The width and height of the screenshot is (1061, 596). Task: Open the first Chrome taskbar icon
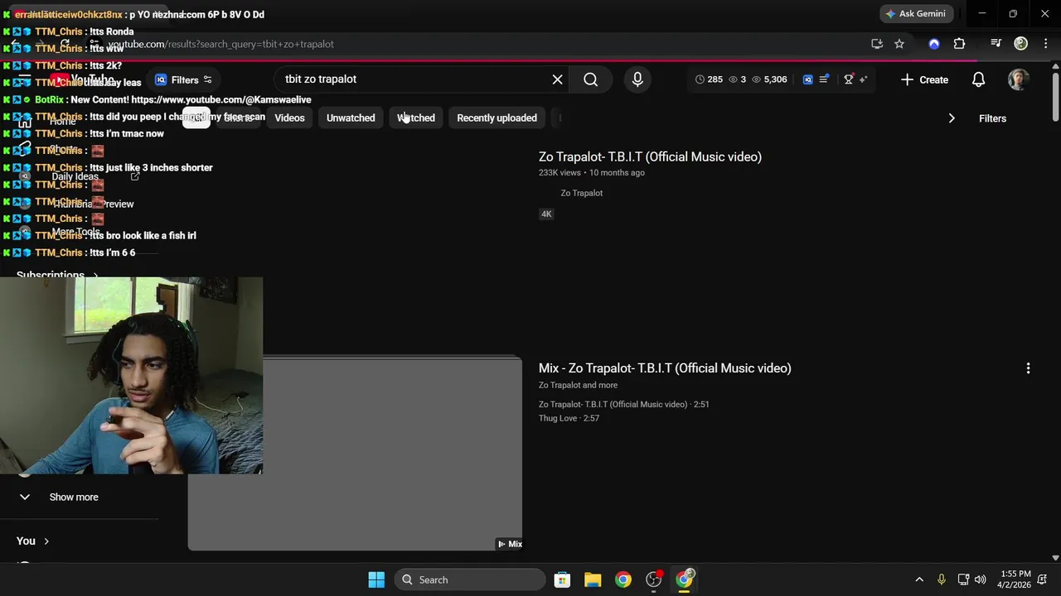click(623, 579)
